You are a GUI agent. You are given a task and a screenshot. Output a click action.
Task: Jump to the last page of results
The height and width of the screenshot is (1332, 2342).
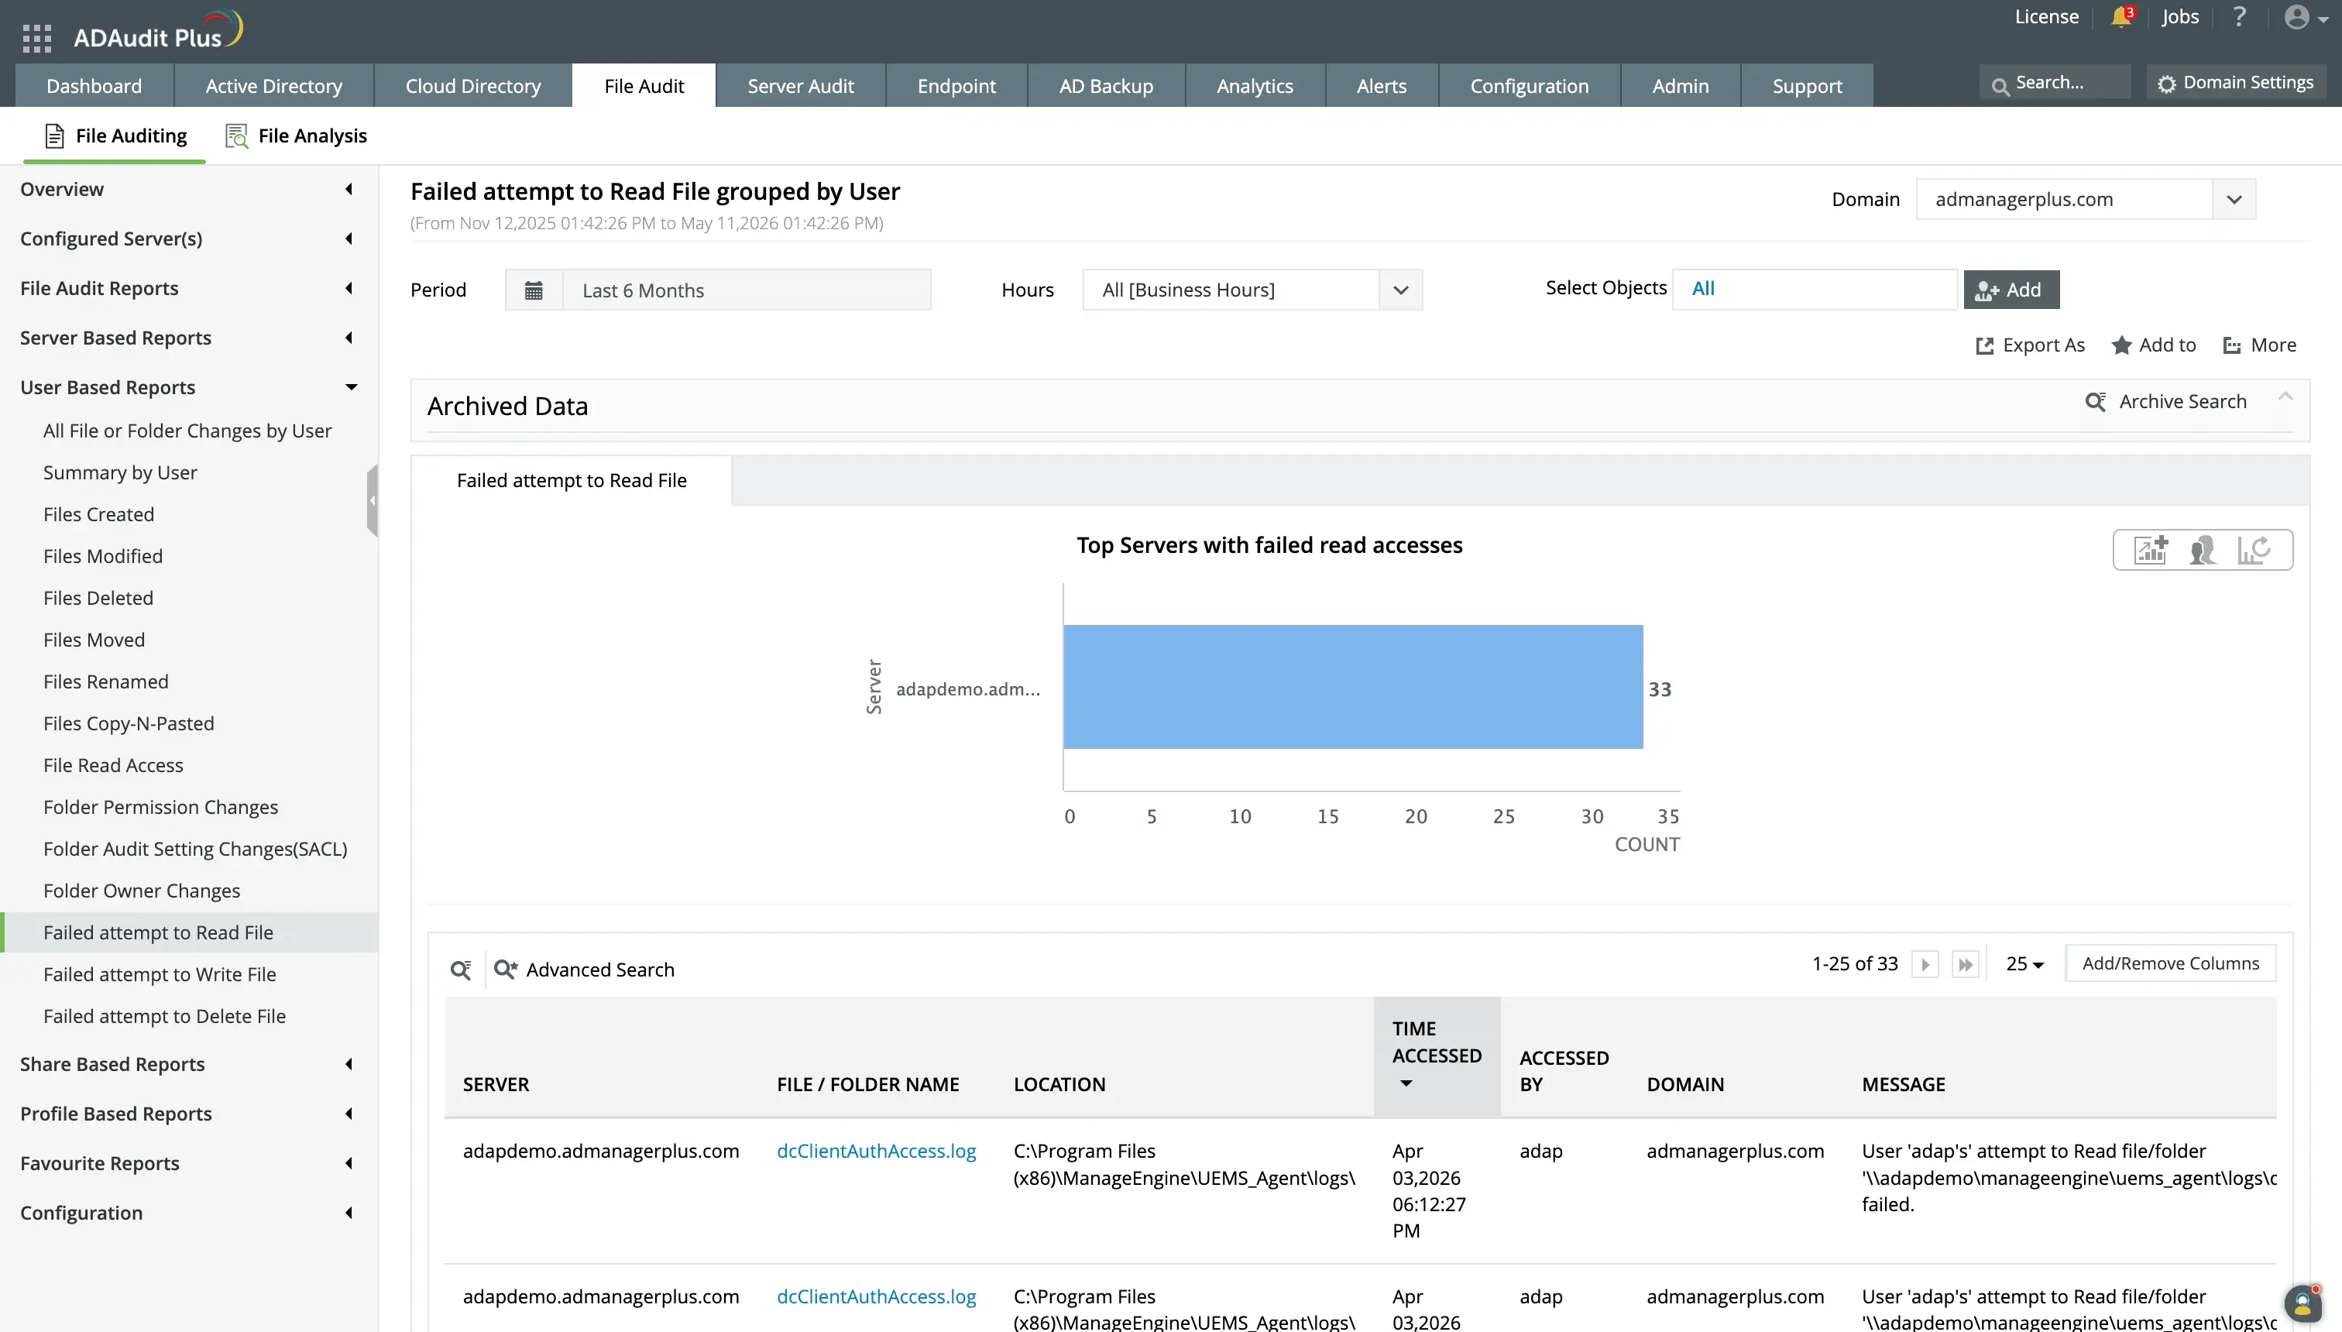pyautogui.click(x=1965, y=964)
